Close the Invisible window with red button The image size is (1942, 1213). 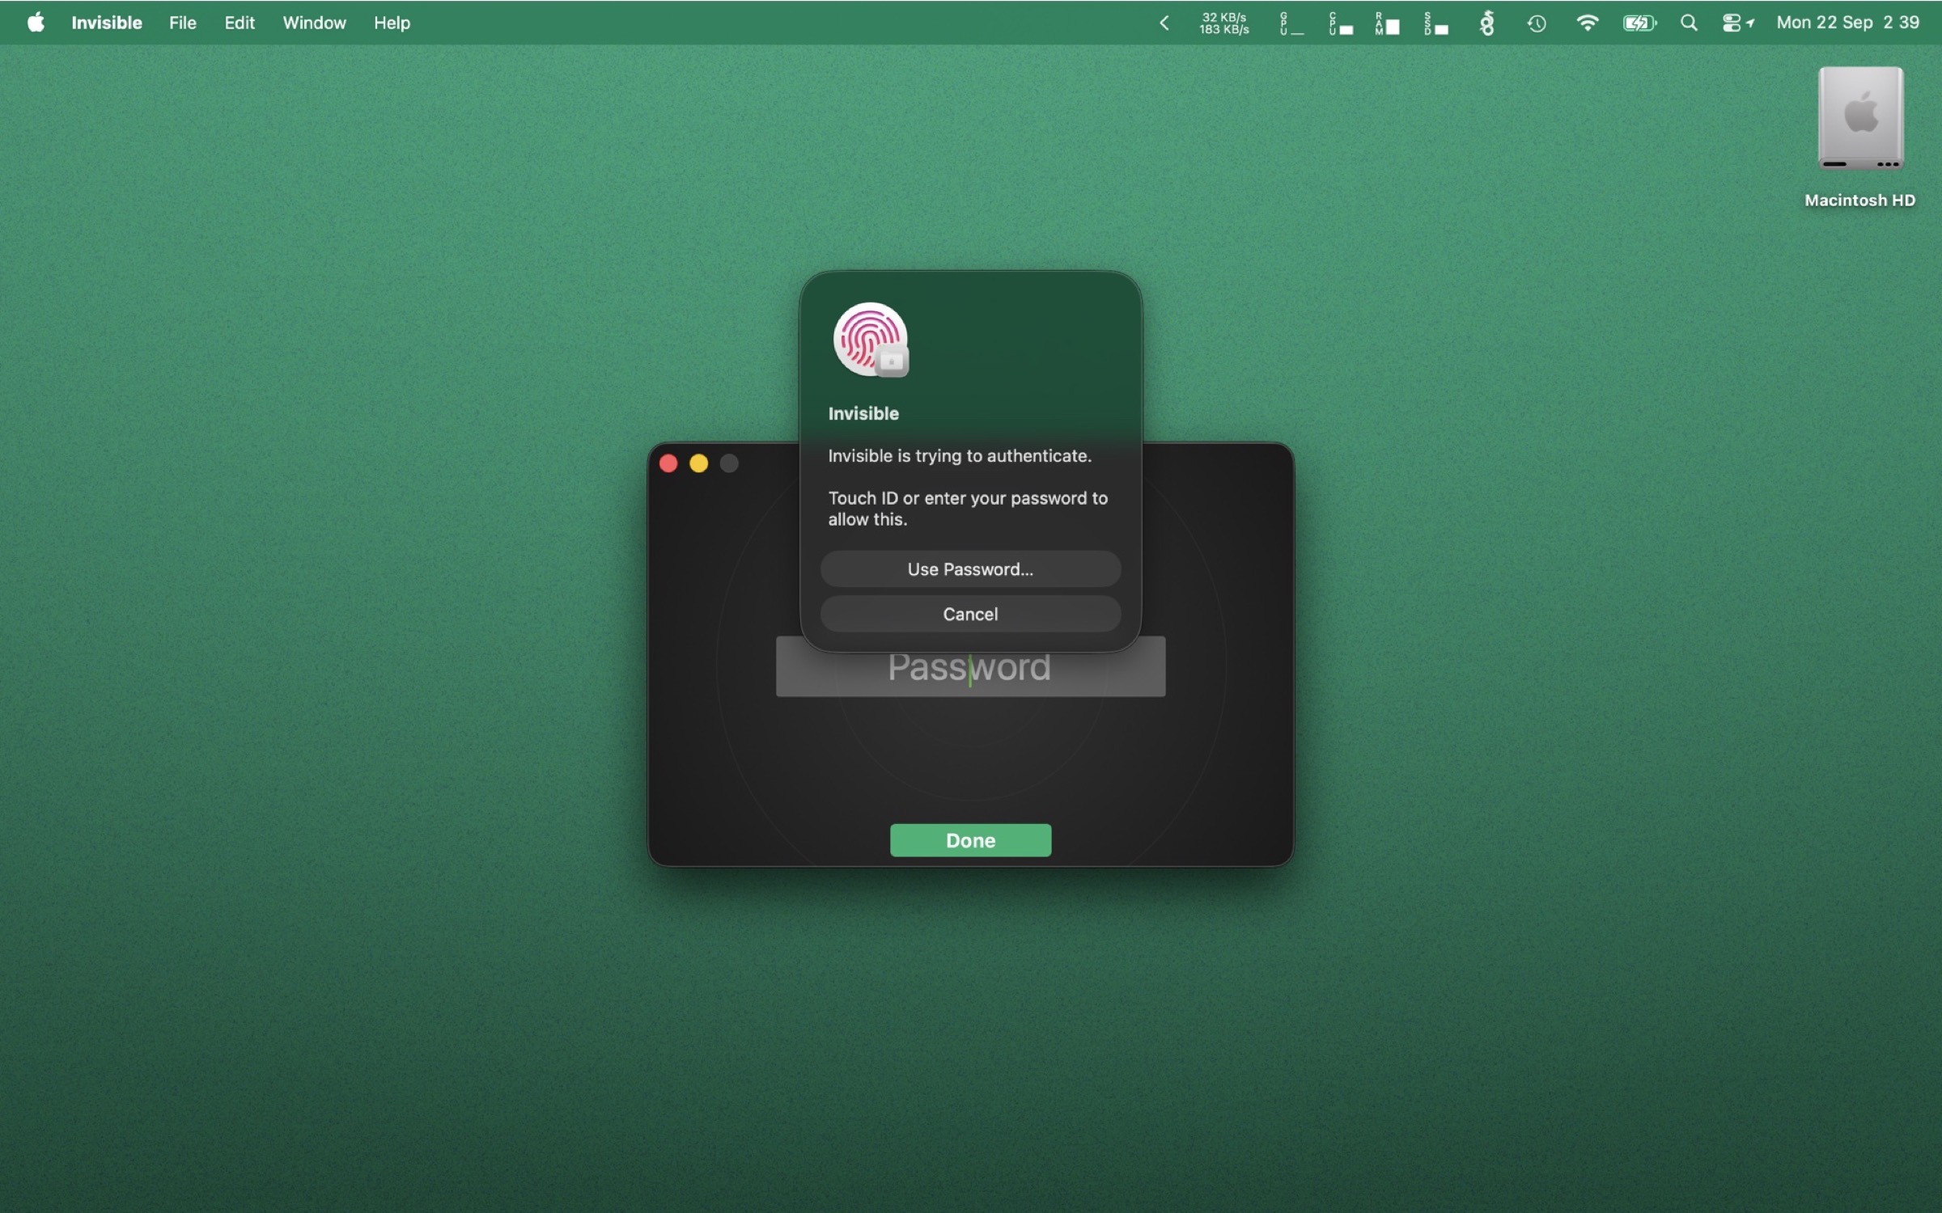(x=668, y=463)
